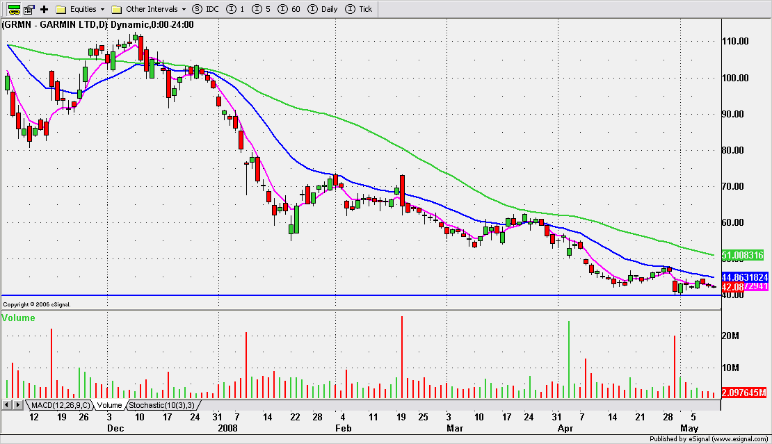Click the Feb month label on time axis
Viewport: 772px width, 444px height.
(344, 428)
